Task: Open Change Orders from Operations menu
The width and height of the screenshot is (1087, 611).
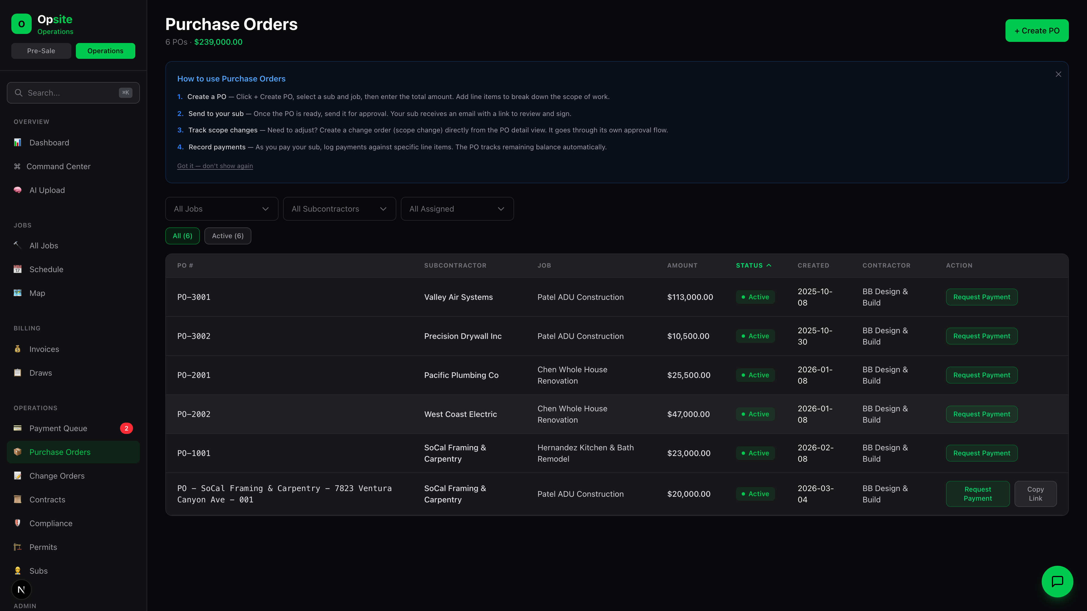Action: click(57, 476)
